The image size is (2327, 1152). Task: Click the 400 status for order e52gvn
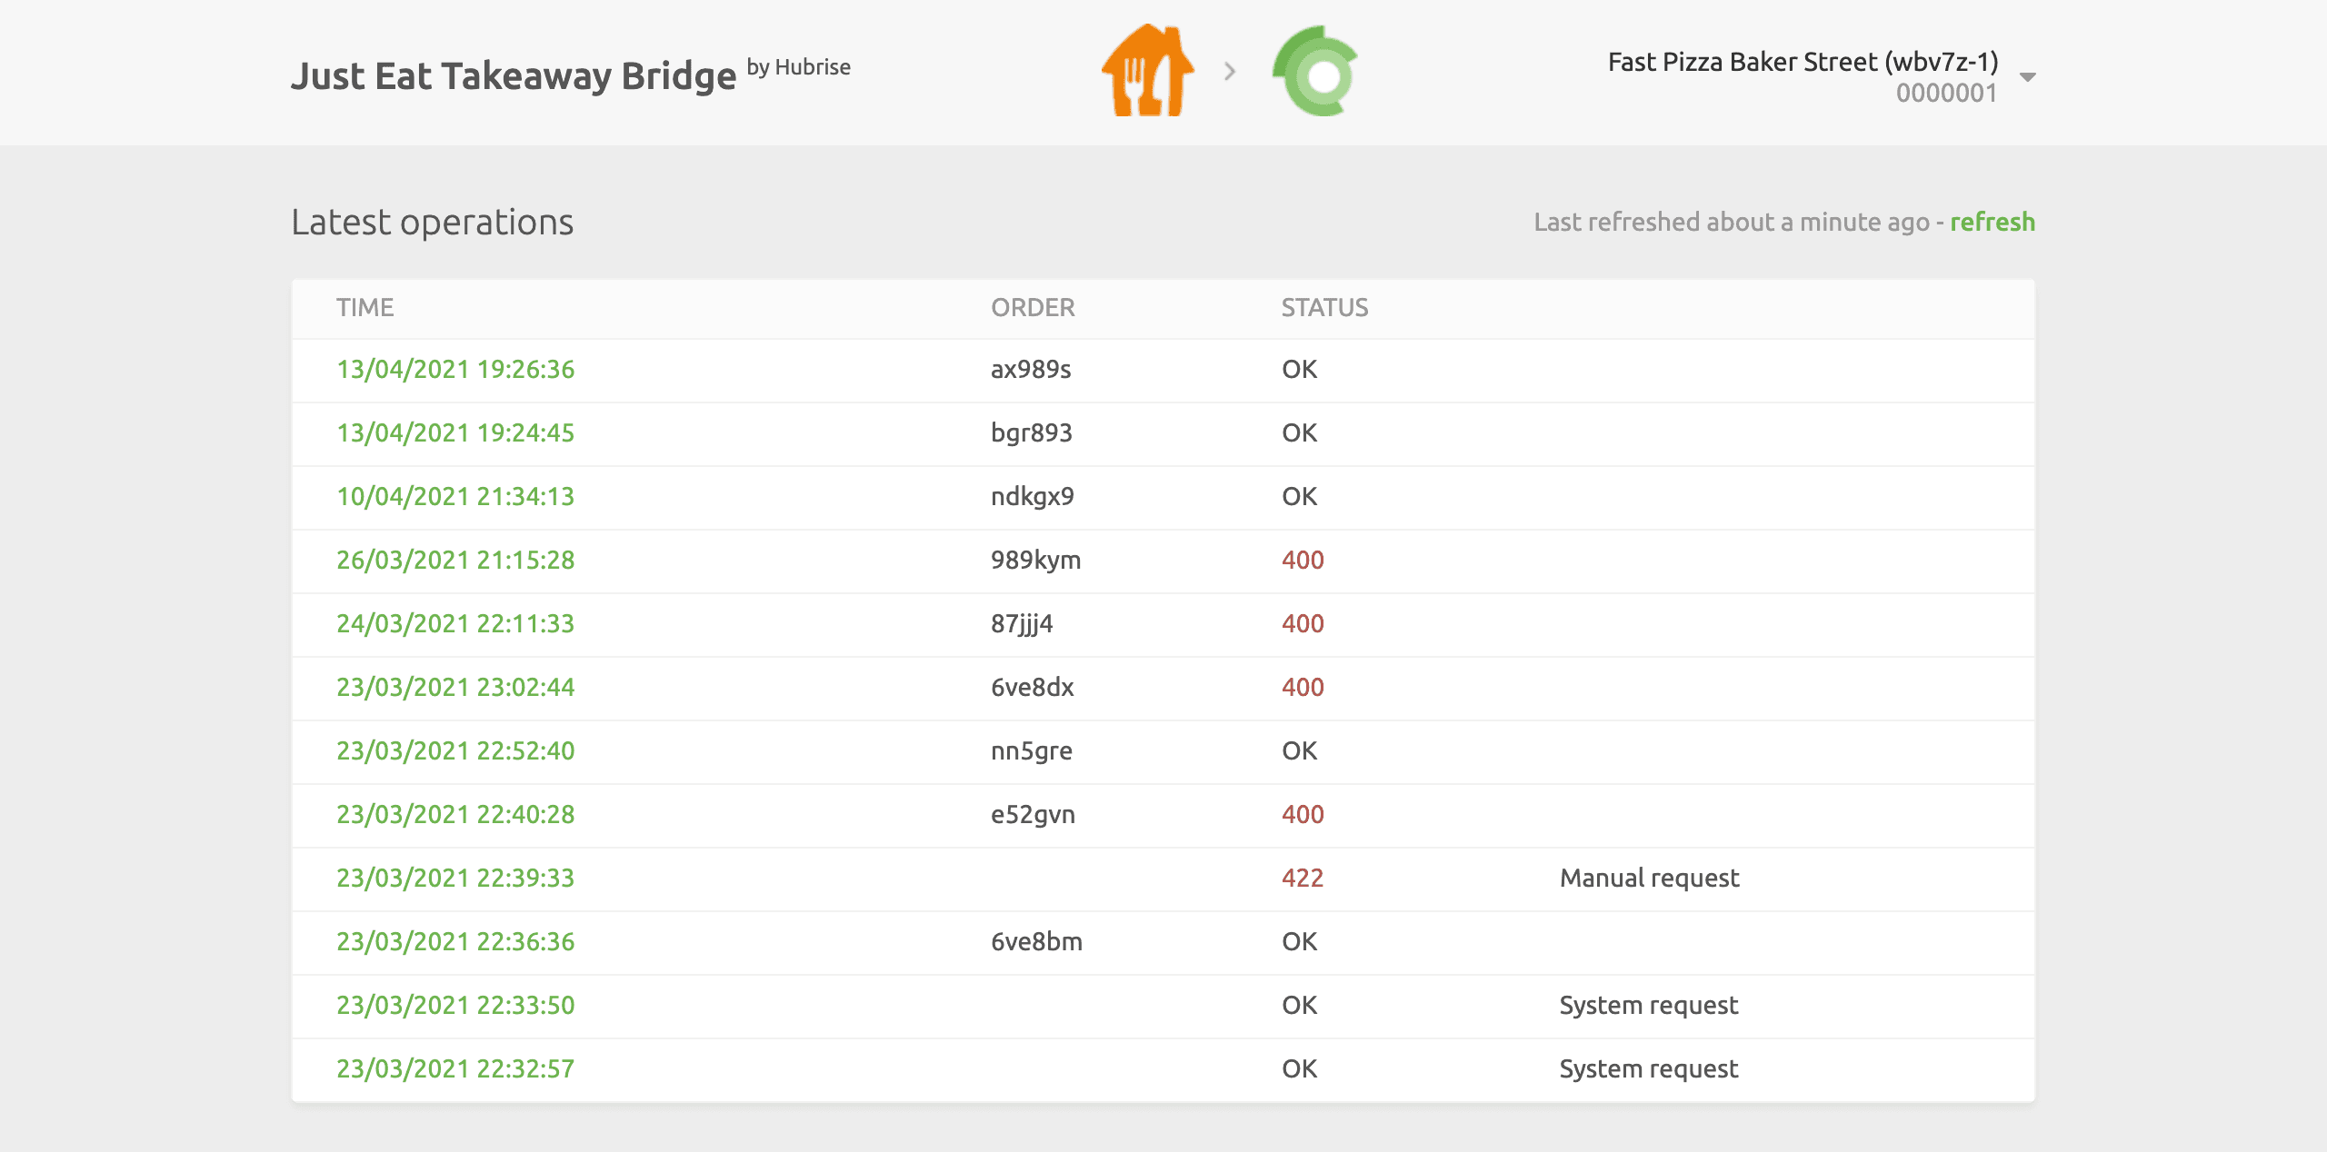coord(1303,814)
